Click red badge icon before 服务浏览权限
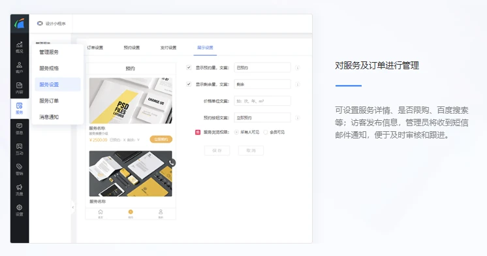The image size is (487, 256). point(198,132)
